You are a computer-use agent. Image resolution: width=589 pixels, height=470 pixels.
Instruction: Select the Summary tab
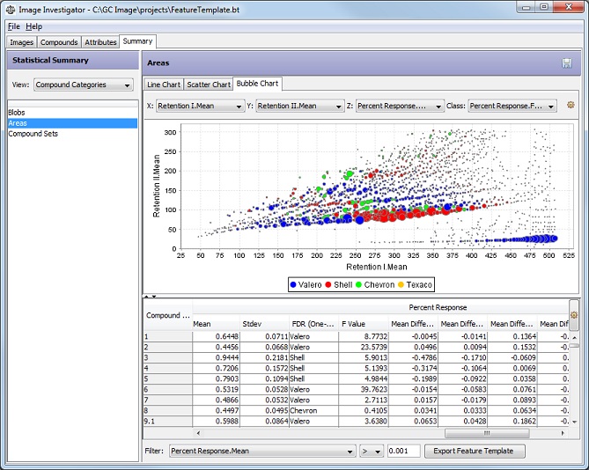point(137,41)
